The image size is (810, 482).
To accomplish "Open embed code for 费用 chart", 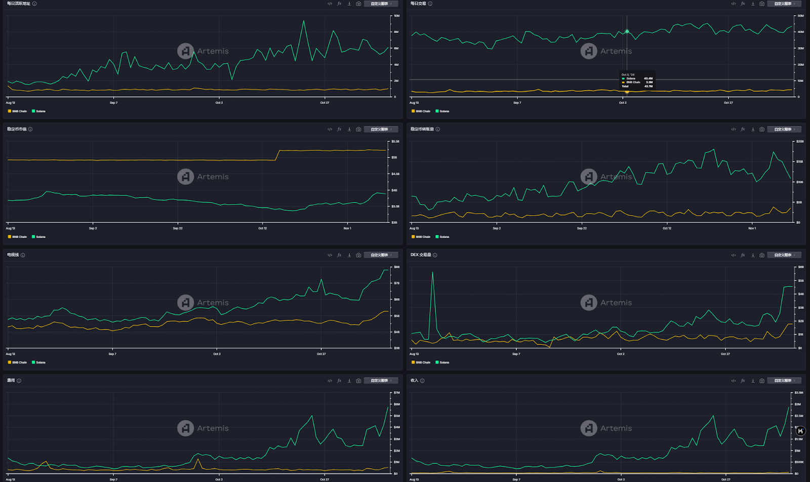I will 330,381.
